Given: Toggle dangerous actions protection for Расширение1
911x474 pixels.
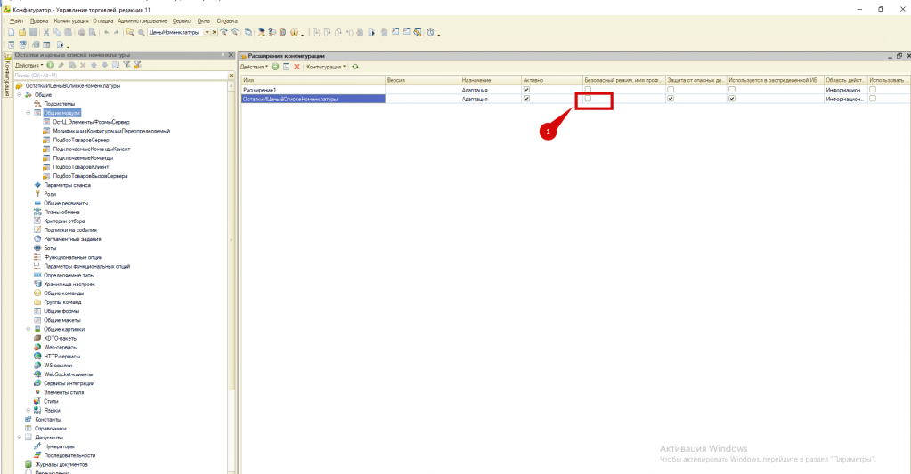Looking at the screenshot, I should tap(671, 90).
